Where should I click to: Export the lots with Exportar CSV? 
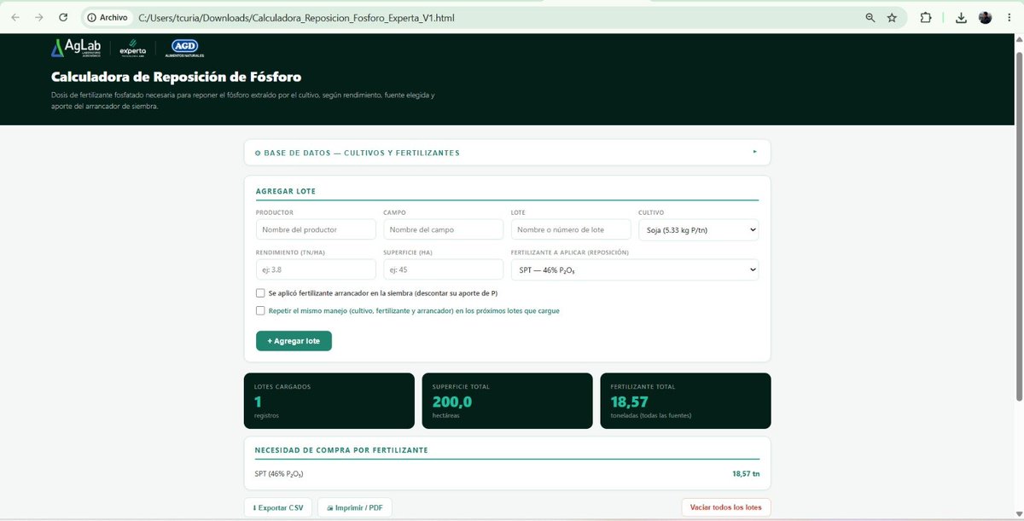[x=278, y=507]
